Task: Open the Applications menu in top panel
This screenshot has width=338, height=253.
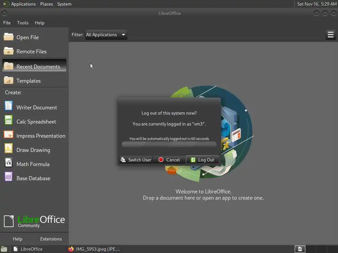Action: 23,4
